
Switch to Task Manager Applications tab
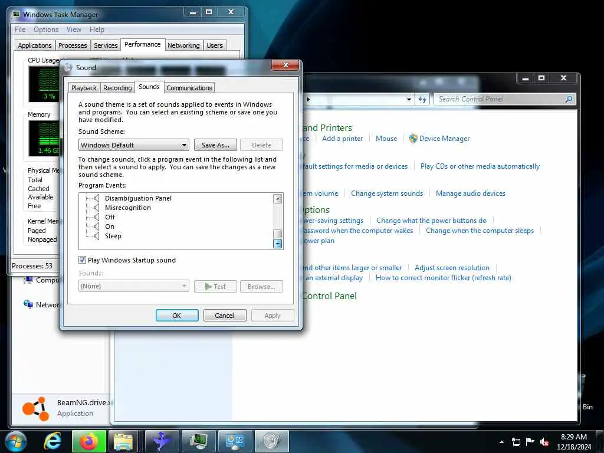pos(35,45)
